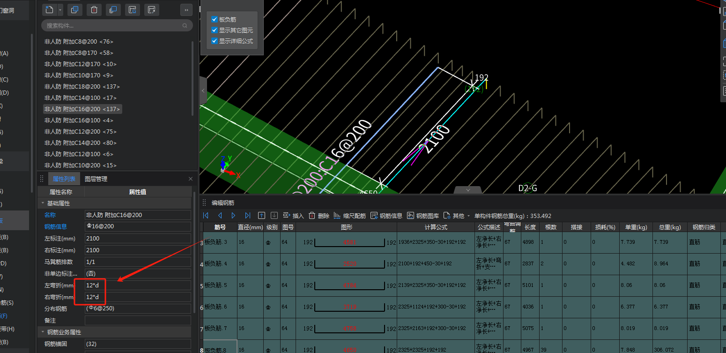726x353 pixels.
Task: Go to the previous rebar row
Action: 220,216
